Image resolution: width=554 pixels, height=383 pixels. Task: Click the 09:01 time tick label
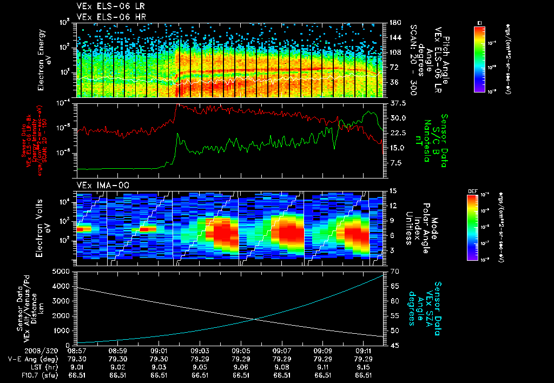pyautogui.click(x=159, y=351)
